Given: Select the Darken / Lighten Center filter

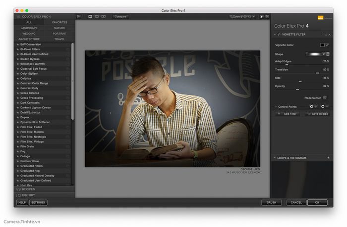Looking at the screenshot, I should tap(43, 107).
